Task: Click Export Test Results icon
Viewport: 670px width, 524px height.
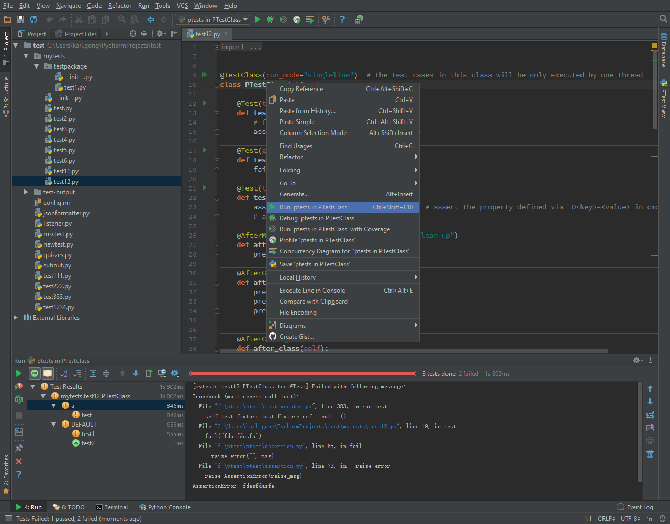Action: pos(149,373)
